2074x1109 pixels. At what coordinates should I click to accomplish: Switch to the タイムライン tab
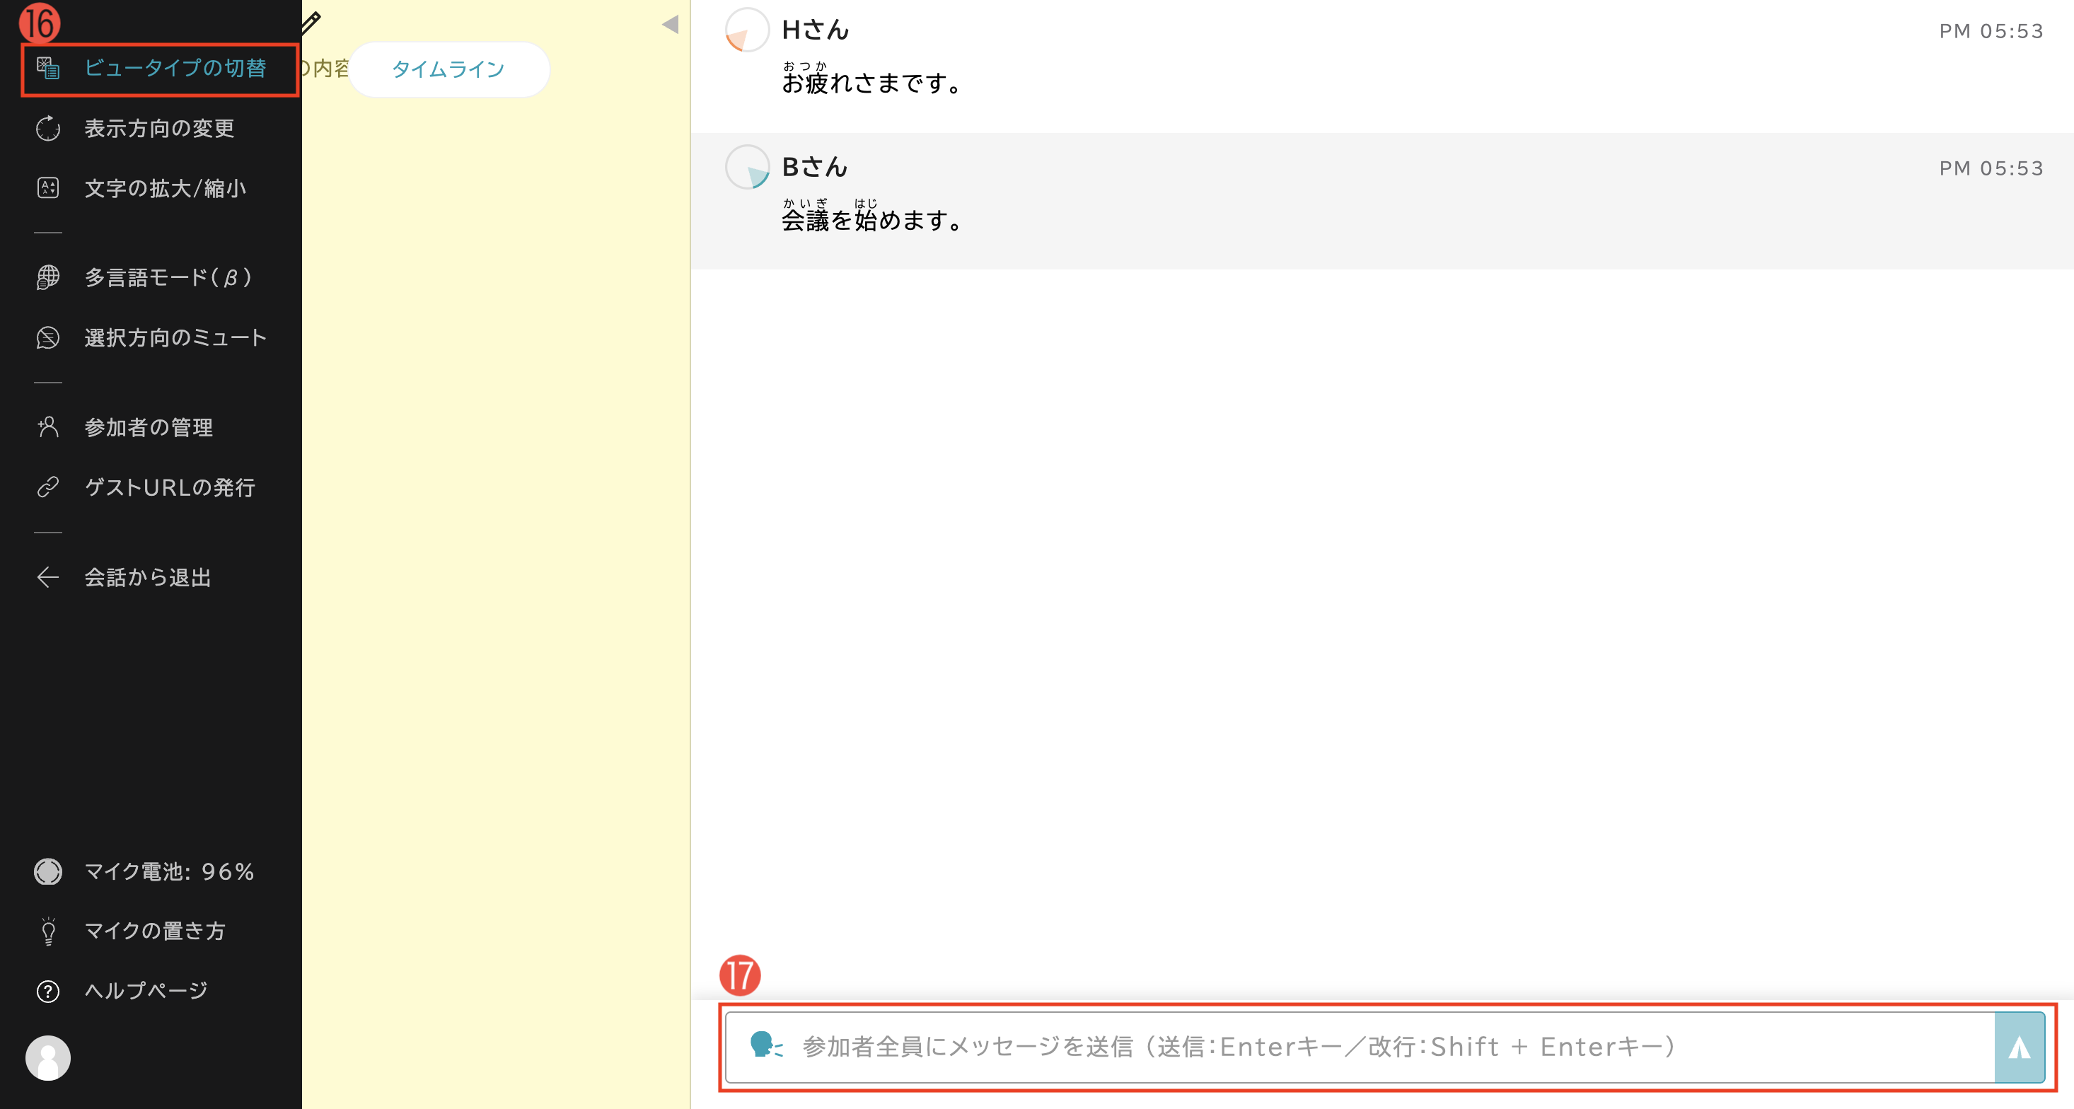click(448, 69)
